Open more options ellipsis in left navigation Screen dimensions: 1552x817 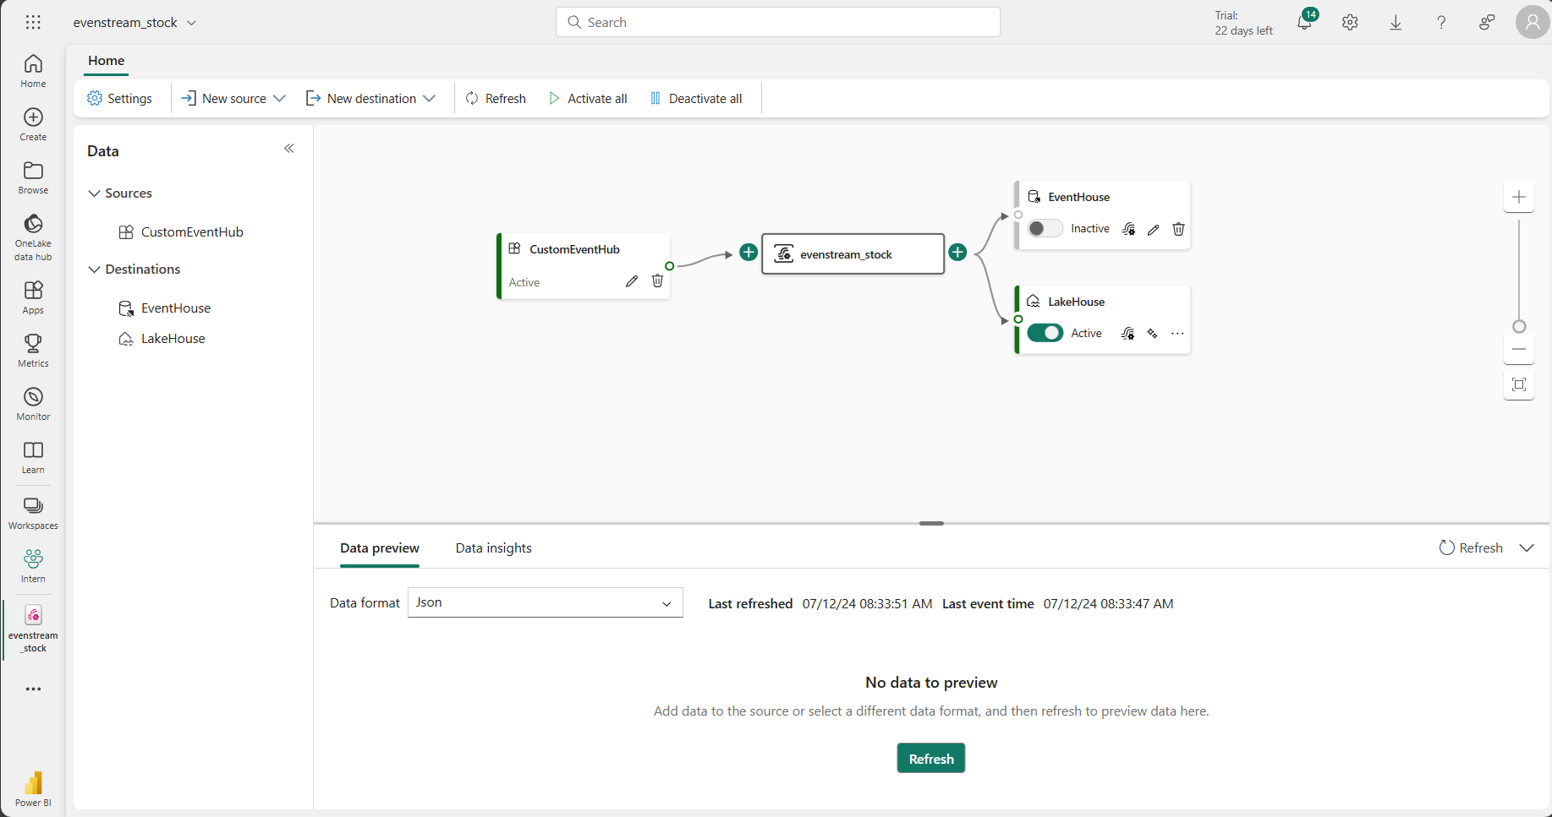(x=33, y=689)
